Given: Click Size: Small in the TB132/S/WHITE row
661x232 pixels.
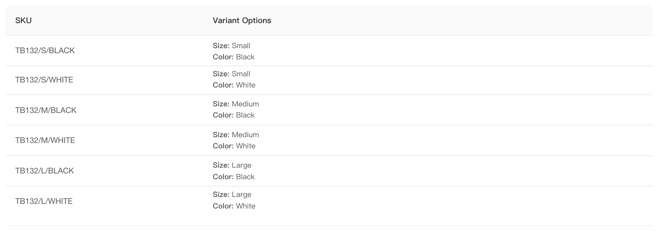Looking at the screenshot, I should click(232, 74).
